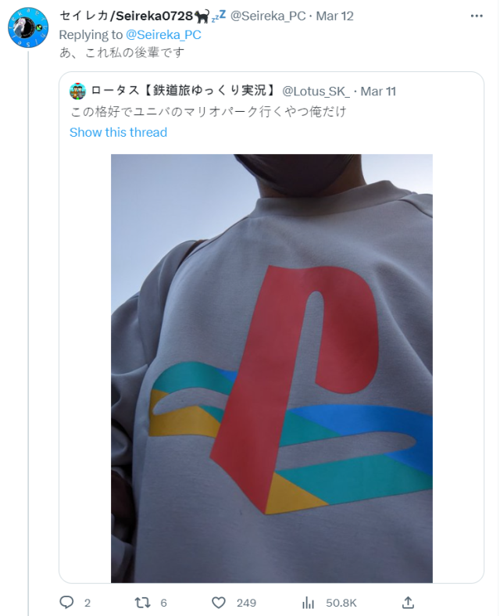The image size is (500, 616).
Task: View tweet analytics bar chart icon
Action: pos(308,602)
